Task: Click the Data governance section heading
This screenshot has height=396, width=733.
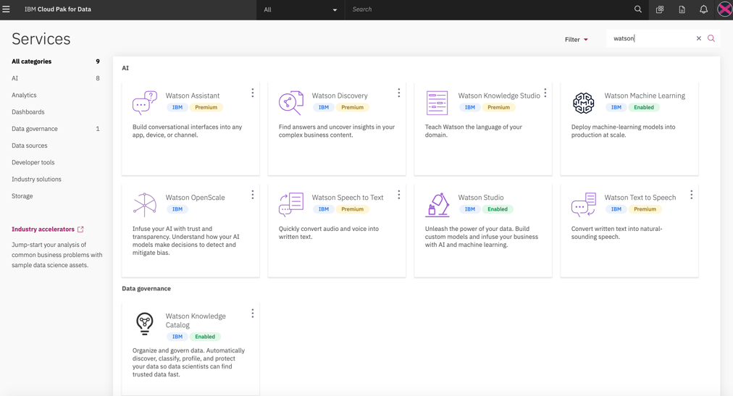Action: [146, 289]
